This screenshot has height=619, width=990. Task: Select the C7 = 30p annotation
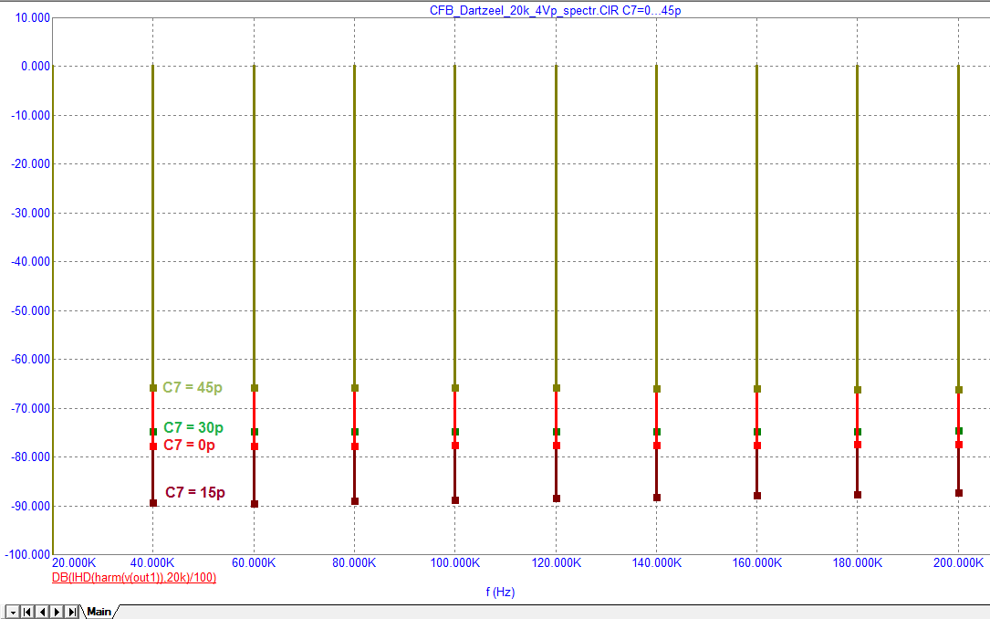(x=193, y=427)
